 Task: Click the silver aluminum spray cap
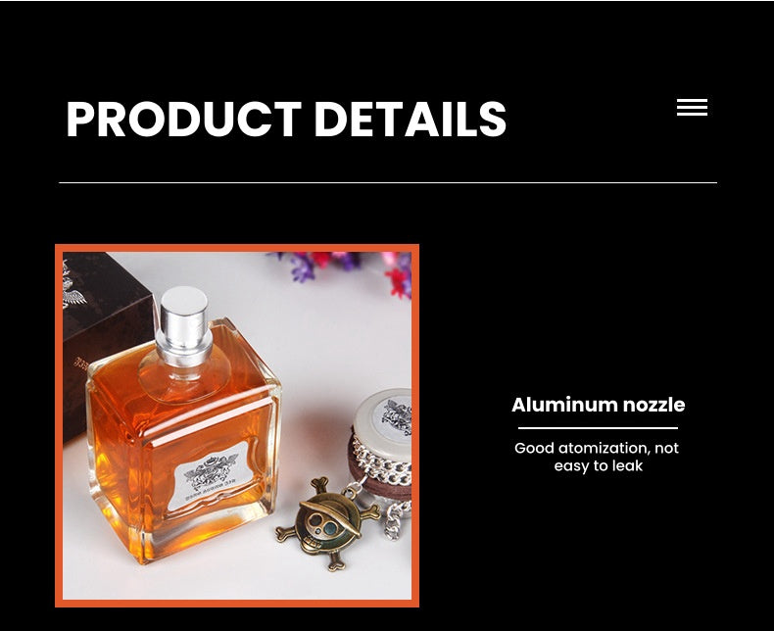pos(184,324)
